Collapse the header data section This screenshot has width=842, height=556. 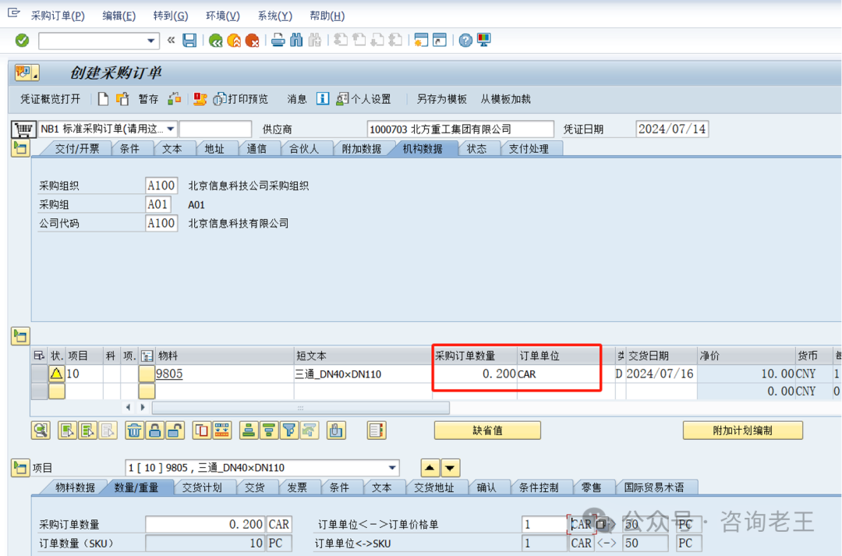pyautogui.click(x=20, y=149)
